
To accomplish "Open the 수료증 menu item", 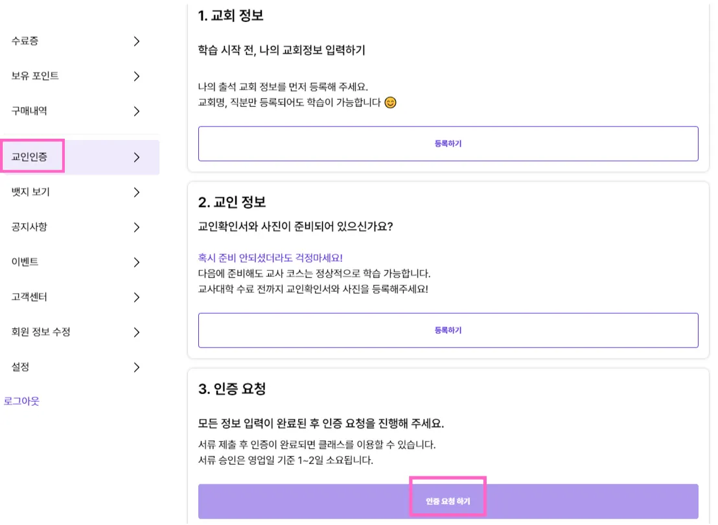I will tap(25, 41).
